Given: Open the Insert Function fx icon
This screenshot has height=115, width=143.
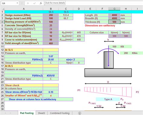Looking at the screenshot, I should [41, 3].
